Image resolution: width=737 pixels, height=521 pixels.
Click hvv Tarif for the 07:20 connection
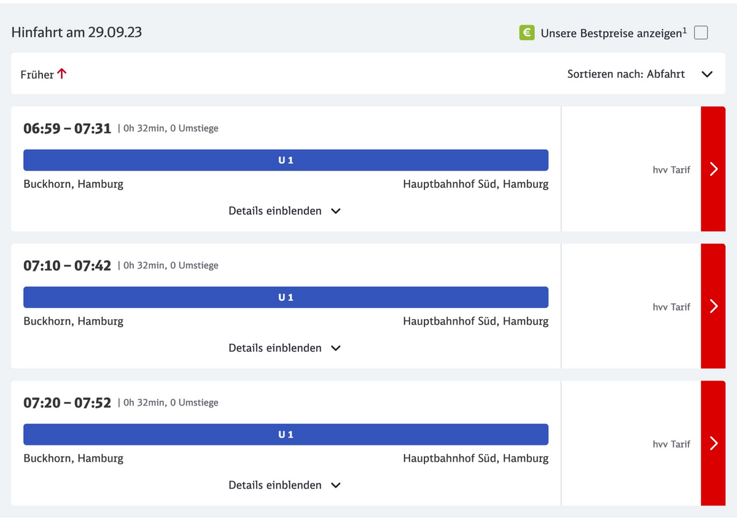pyautogui.click(x=671, y=444)
